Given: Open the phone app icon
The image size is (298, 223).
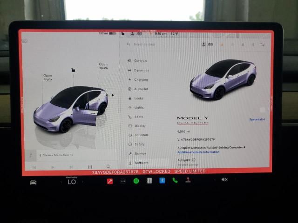Looking at the screenshot, I should (x=175, y=181).
